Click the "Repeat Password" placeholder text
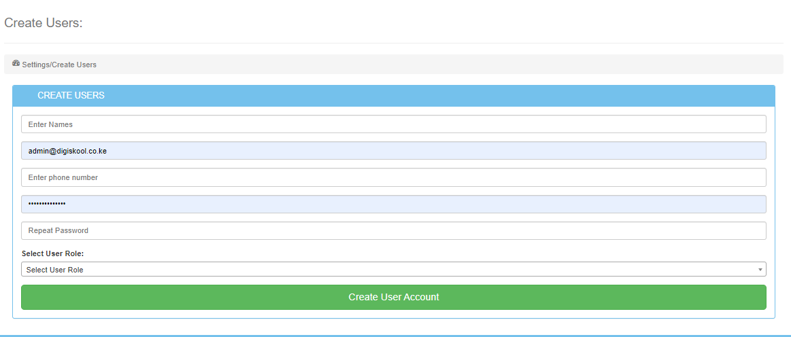Image resolution: width=791 pixels, height=337 pixels. coord(58,230)
